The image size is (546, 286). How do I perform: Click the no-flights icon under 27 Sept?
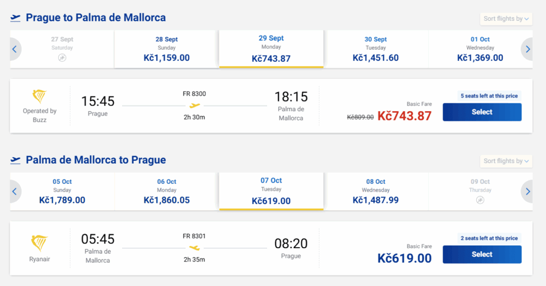[62, 58]
